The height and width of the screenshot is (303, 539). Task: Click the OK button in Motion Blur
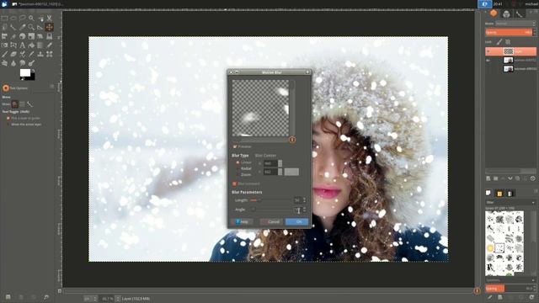click(297, 222)
